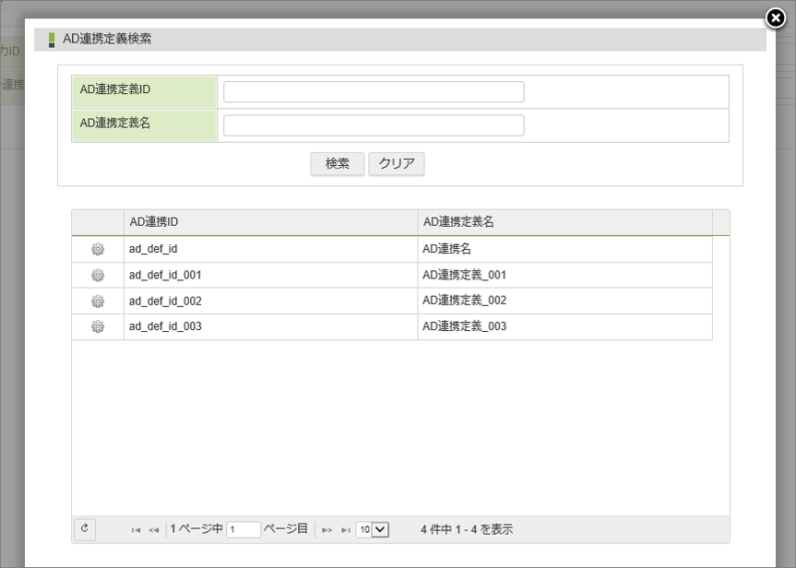This screenshot has width=796, height=568.
Task: Click the refresh icon in table footer
Action: 84,528
